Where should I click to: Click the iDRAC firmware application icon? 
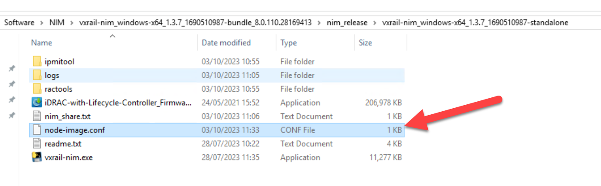click(x=37, y=103)
